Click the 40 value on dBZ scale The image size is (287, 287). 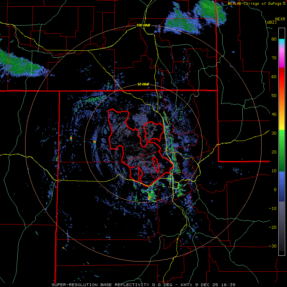(274, 114)
